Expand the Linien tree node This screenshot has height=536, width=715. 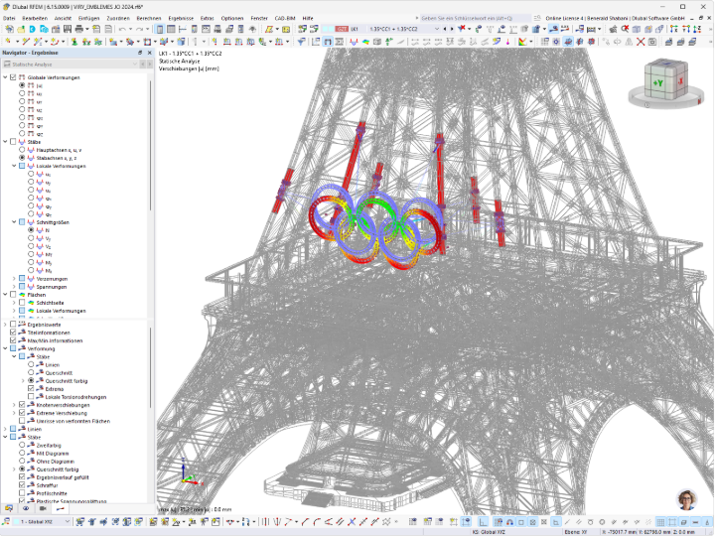(x=5, y=430)
